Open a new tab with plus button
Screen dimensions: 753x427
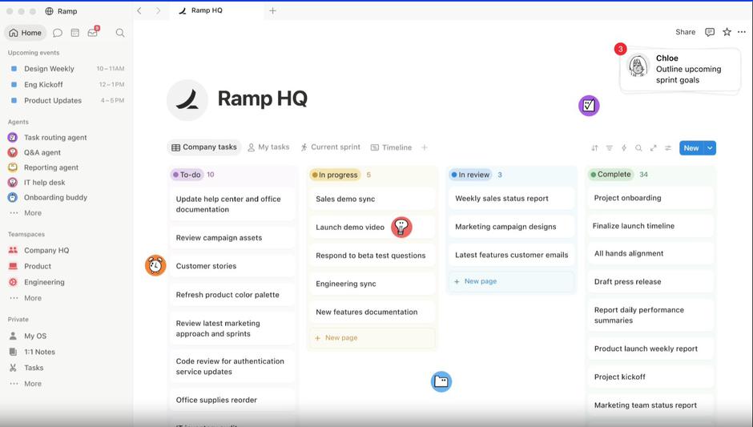point(272,10)
